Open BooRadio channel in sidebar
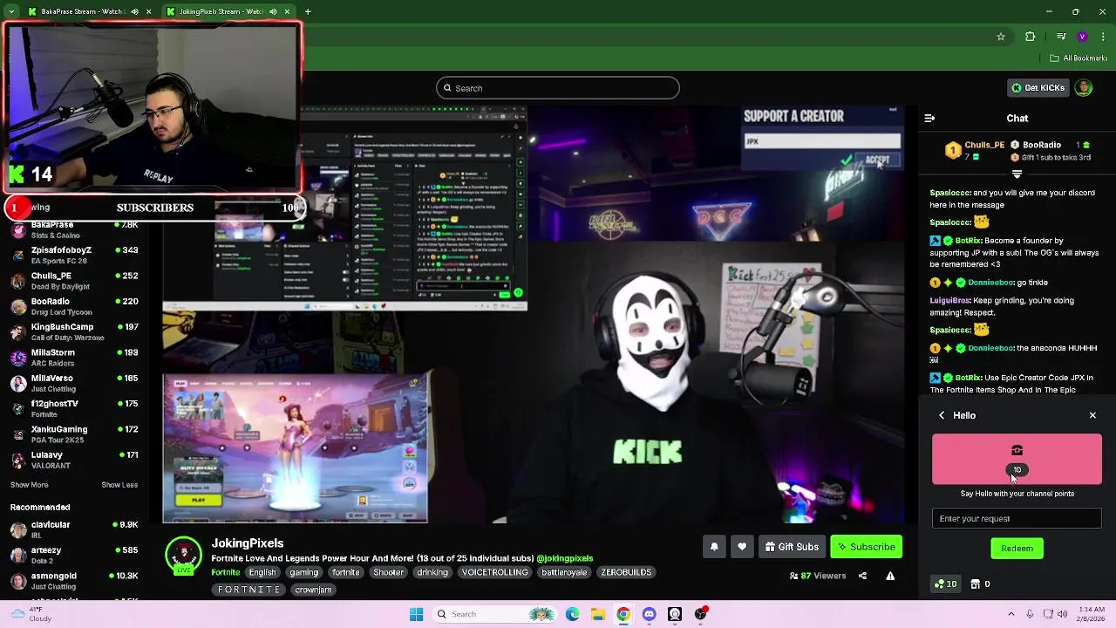 pos(74,306)
